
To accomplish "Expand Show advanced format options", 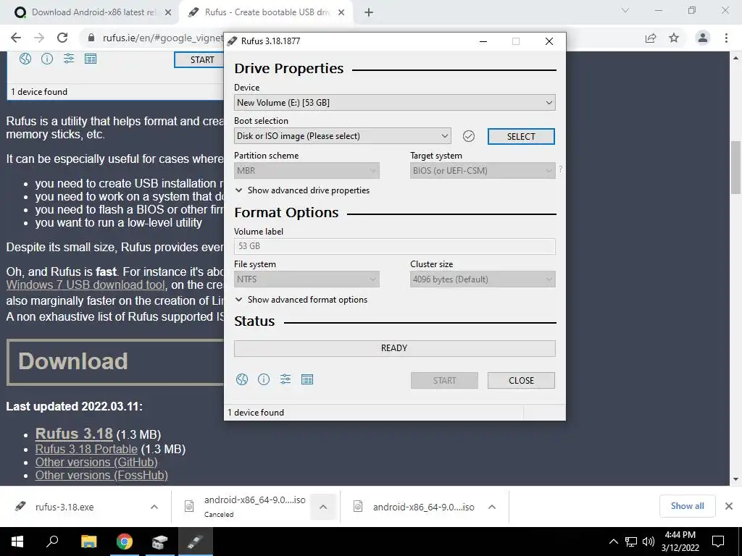I will [301, 300].
